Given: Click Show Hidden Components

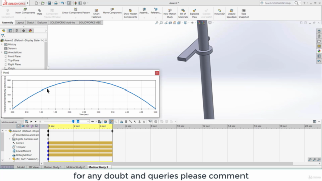Looking at the screenshot, I should (130, 13).
